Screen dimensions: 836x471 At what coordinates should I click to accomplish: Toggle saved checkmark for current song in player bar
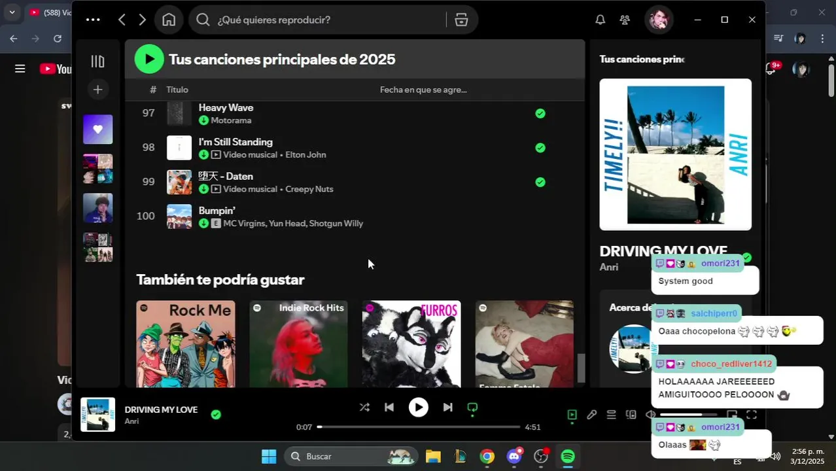(x=216, y=414)
